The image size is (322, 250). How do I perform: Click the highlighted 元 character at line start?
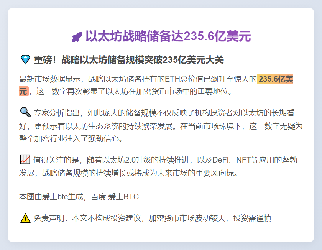pyautogui.click(x=23, y=92)
